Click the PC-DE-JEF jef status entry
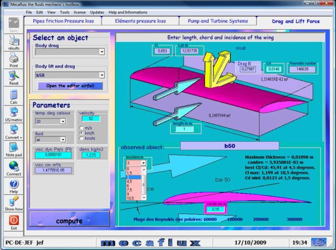The image size is (336, 250). pos(24,243)
